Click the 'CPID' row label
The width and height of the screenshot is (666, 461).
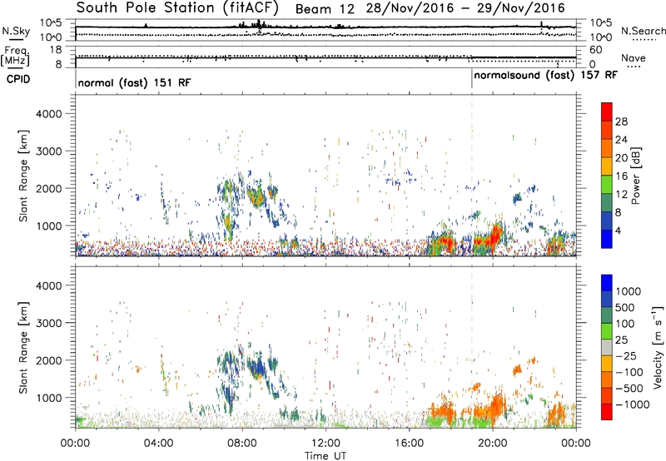18,79
